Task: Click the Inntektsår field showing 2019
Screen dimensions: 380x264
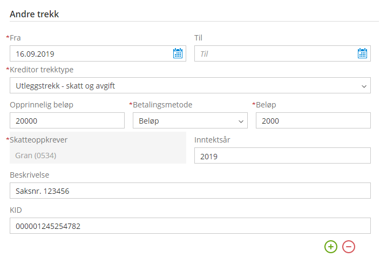Action: 282,155
